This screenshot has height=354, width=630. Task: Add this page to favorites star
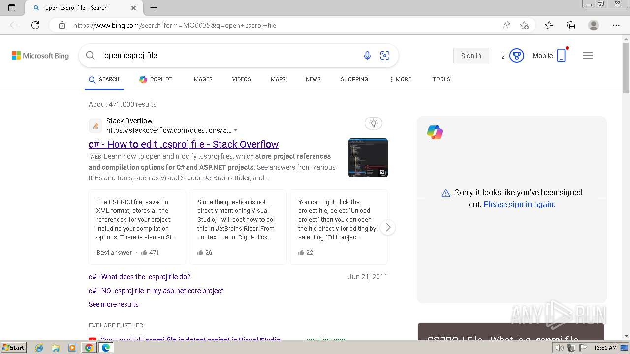coord(524,25)
